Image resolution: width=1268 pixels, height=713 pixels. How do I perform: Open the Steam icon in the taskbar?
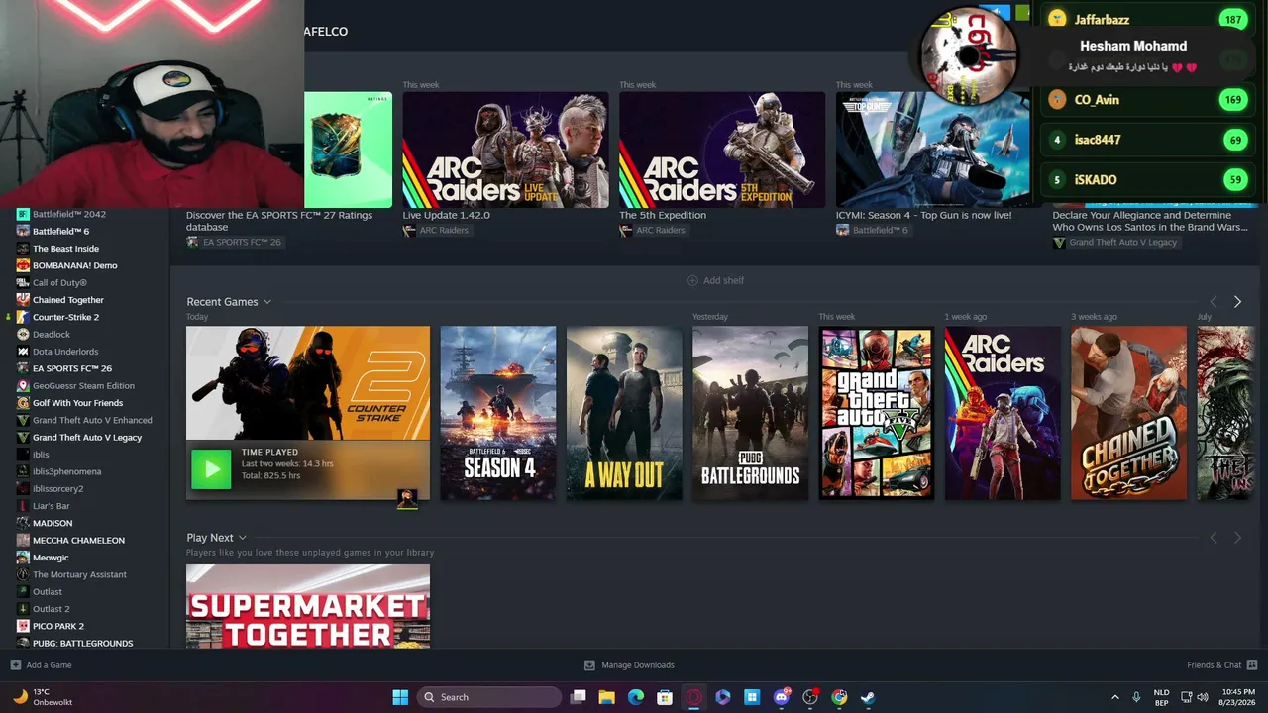point(868,697)
